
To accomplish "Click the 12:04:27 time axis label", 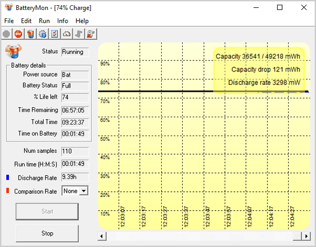I will coord(292,217).
